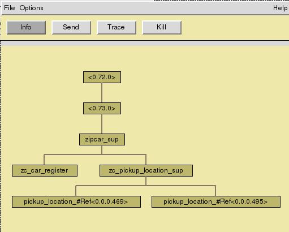Switch to Send mode
The width and height of the screenshot is (289, 232).
click(x=71, y=27)
